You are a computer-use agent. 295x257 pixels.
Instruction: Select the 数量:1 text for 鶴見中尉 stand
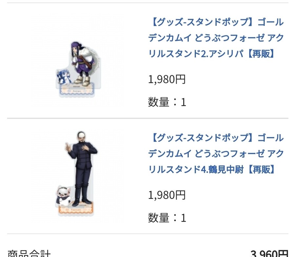tap(167, 218)
